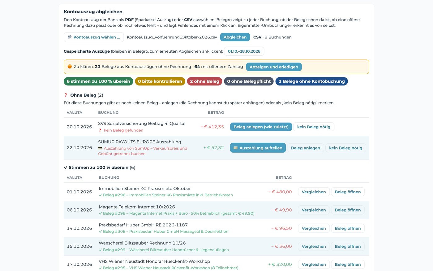Image resolution: width=433 pixels, height=271 pixels.
Task: Click SUMUP PAYOUTS EUROPE Auszahlung text
Action: coord(139,142)
